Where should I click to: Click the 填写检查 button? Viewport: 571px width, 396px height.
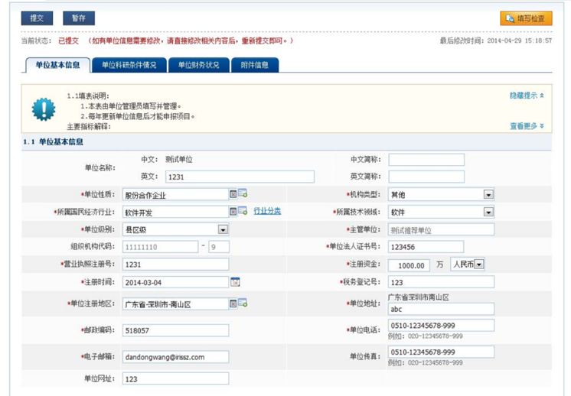pos(526,18)
